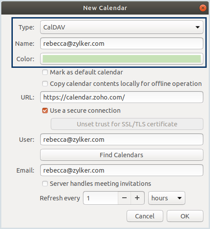Focus the Email text field

click(122, 170)
